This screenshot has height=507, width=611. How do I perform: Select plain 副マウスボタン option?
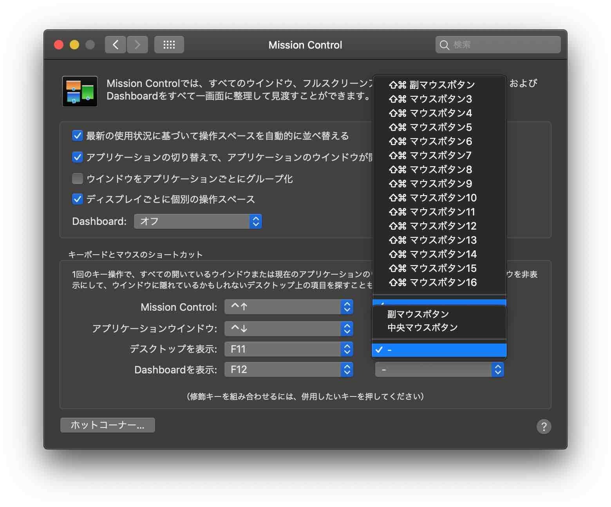click(x=439, y=314)
